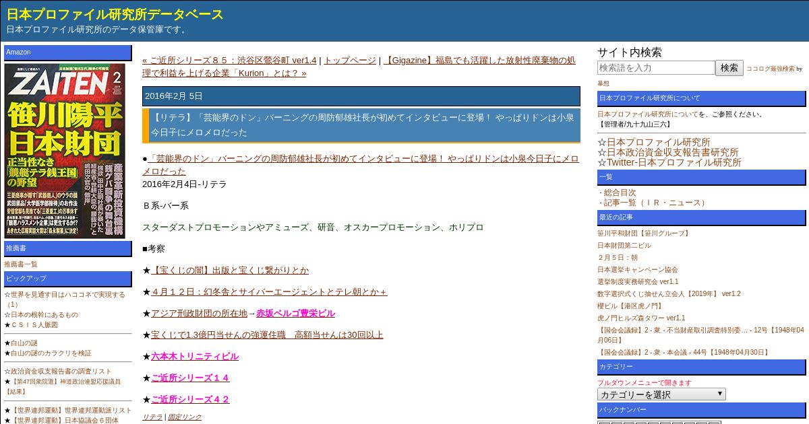
Task: Open recent post 笹川平和財団【笹川グループ】
Action: tap(645, 234)
